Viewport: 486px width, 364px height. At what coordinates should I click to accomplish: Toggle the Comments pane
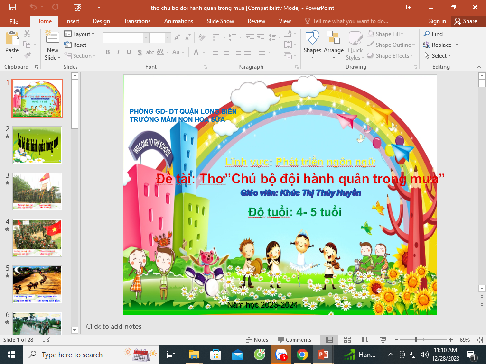pos(294,340)
